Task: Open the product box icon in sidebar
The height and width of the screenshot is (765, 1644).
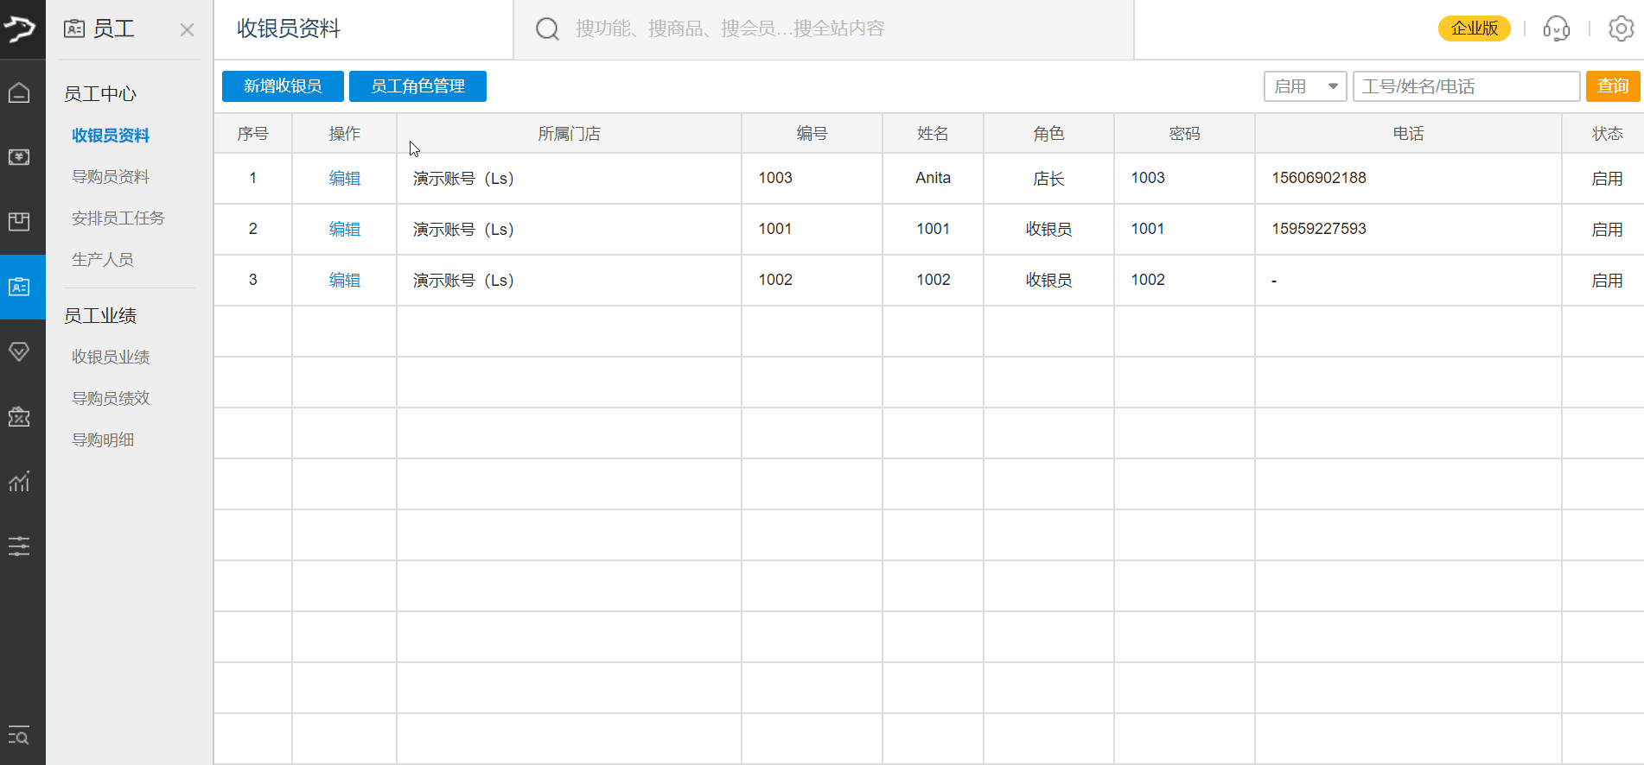Action: point(19,222)
